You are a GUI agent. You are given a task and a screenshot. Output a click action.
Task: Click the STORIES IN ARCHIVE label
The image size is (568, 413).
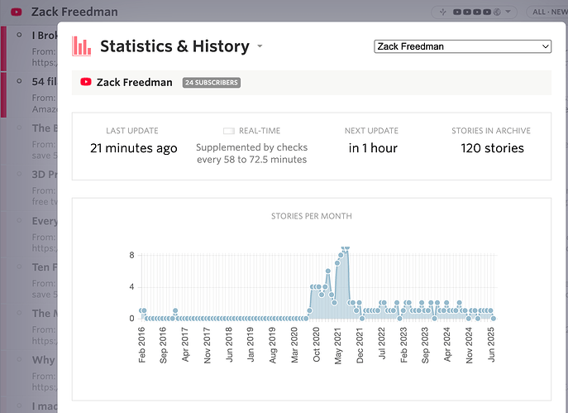point(491,131)
